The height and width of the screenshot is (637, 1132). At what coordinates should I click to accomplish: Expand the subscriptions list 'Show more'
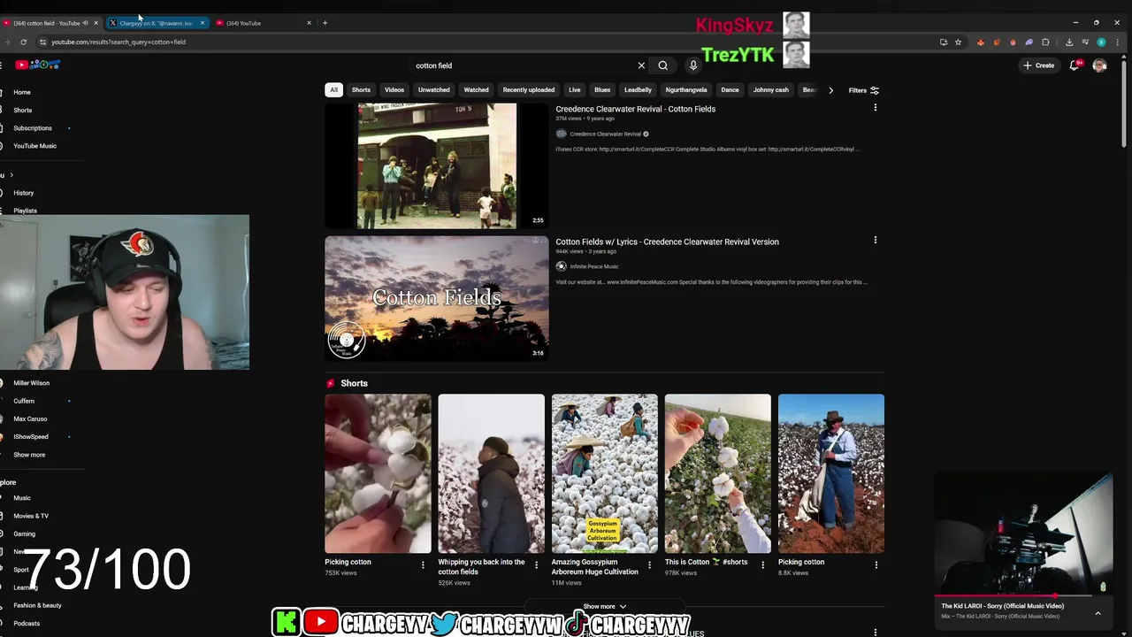(x=29, y=455)
